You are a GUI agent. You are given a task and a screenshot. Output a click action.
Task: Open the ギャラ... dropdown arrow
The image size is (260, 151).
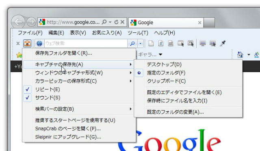click(160, 54)
